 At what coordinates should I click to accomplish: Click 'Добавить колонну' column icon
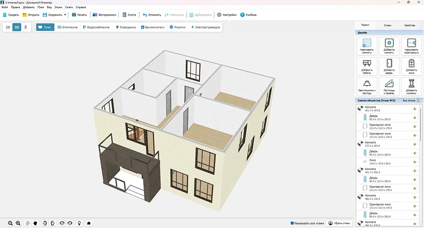tap(410, 86)
